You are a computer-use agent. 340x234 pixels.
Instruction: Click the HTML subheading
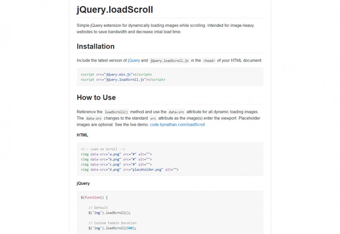coord(82,135)
